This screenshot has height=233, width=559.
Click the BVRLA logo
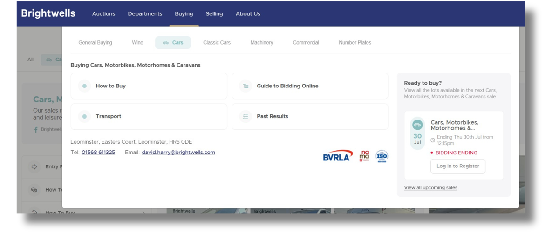point(337,156)
